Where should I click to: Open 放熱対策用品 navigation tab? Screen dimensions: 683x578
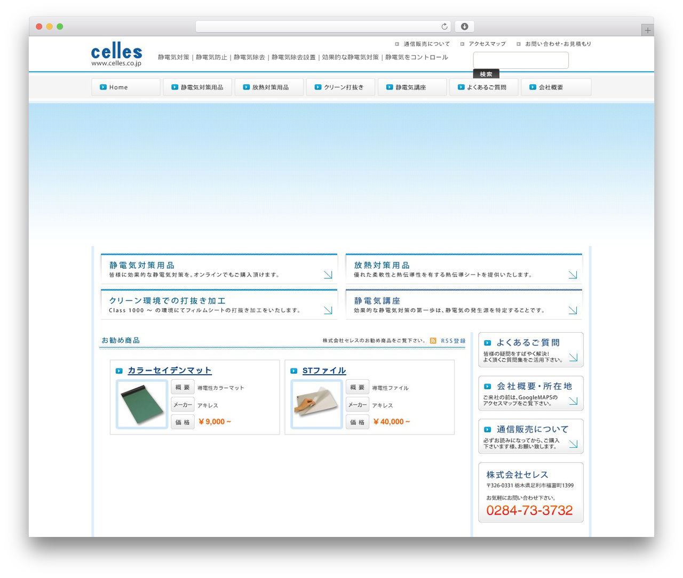269,87
